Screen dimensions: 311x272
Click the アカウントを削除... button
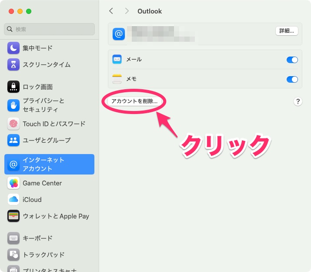coord(134,101)
